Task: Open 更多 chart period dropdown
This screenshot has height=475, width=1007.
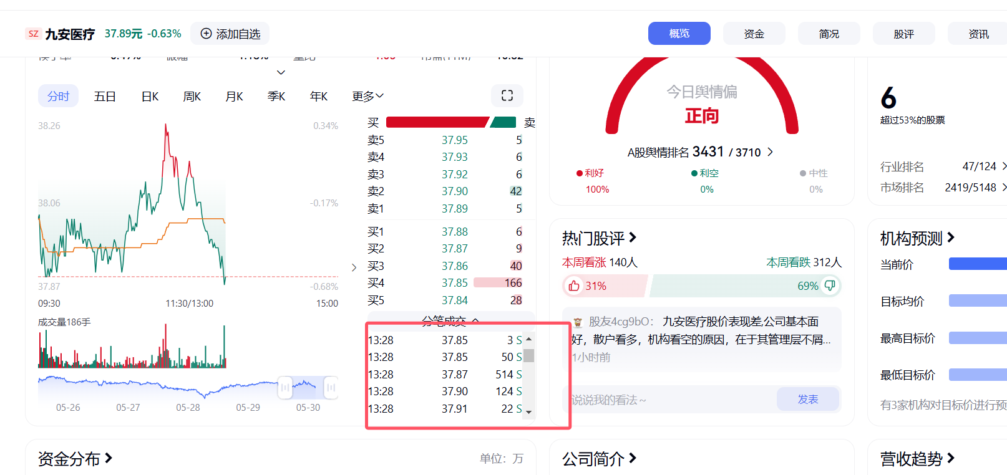Action: point(367,96)
